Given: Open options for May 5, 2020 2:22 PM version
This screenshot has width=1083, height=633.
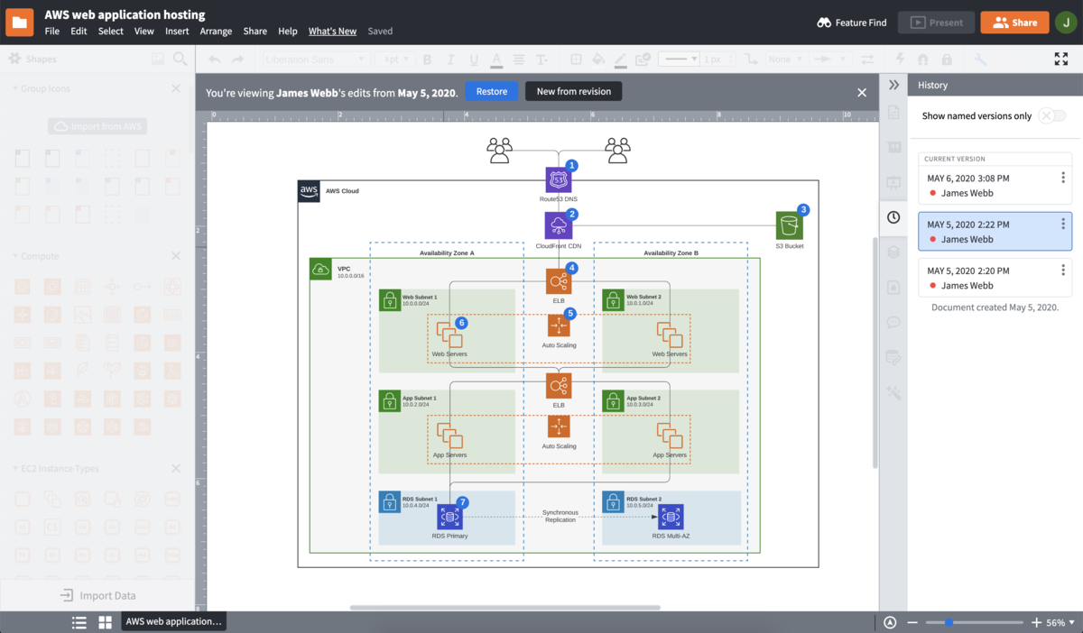Looking at the screenshot, I should (x=1063, y=225).
